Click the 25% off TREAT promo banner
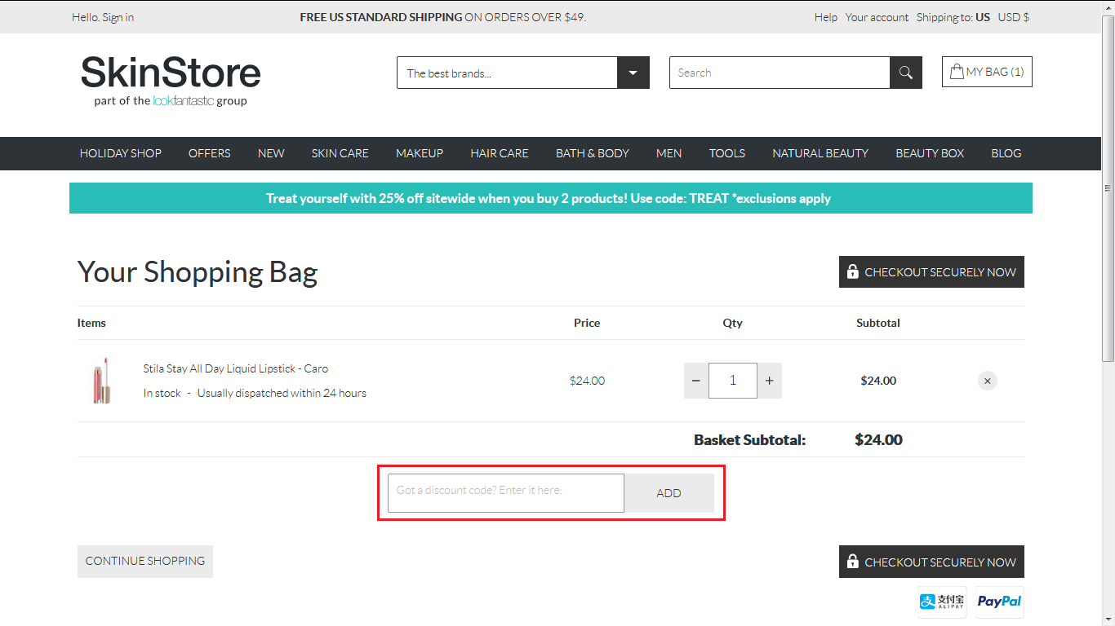This screenshot has height=626, width=1115. [x=551, y=198]
